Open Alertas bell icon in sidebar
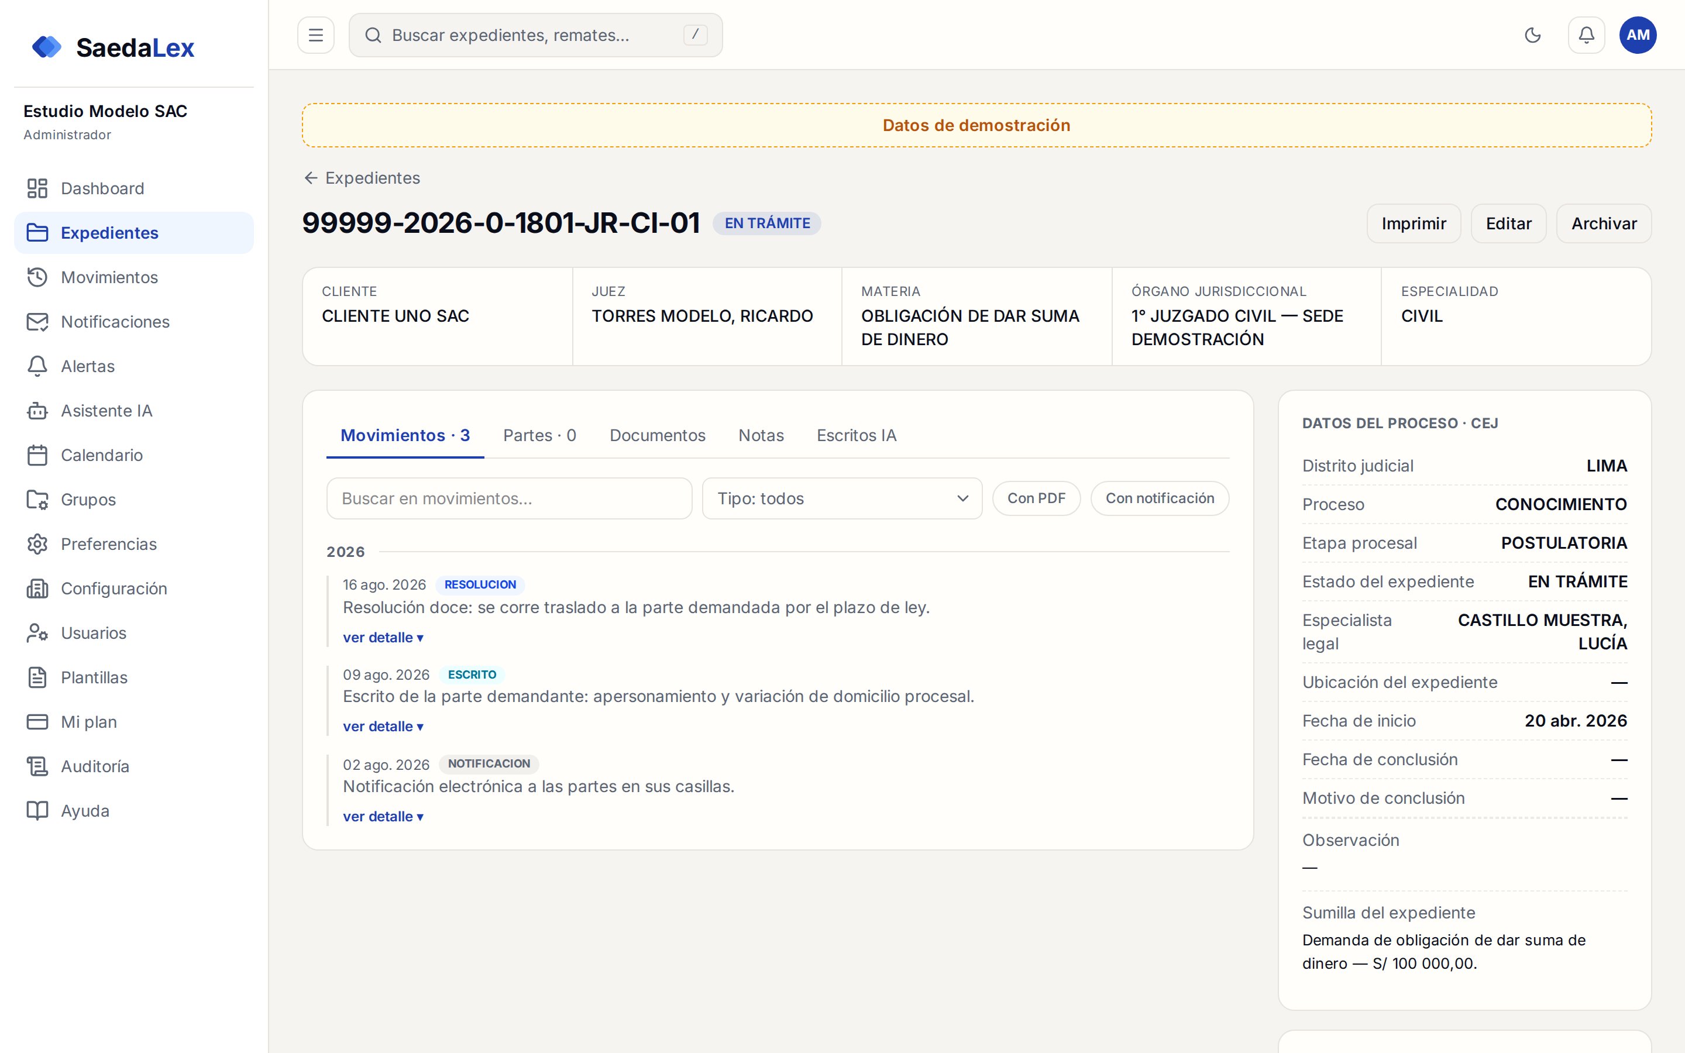 point(37,366)
